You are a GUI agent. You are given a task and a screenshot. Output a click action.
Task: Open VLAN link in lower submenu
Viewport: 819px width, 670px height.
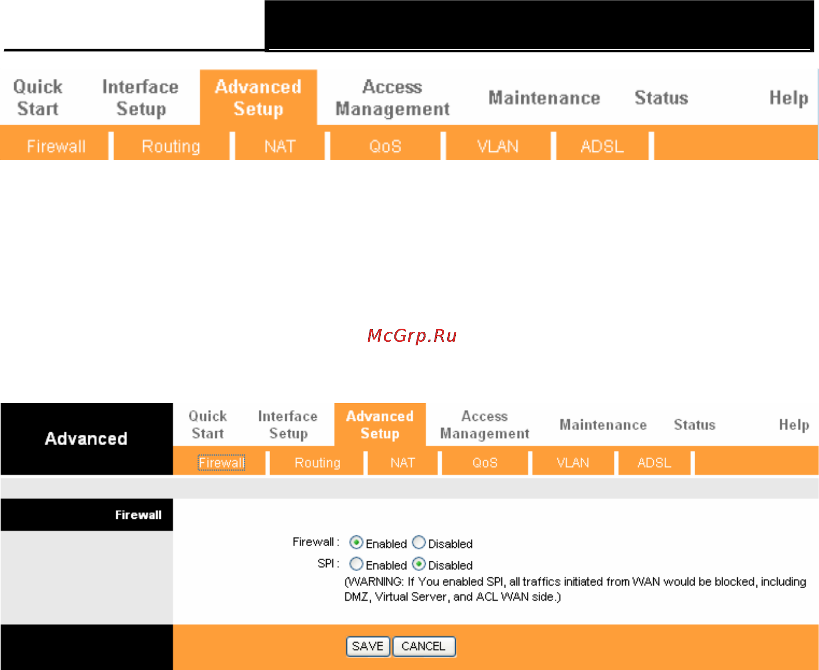pyautogui.click(x=573, y=462)
